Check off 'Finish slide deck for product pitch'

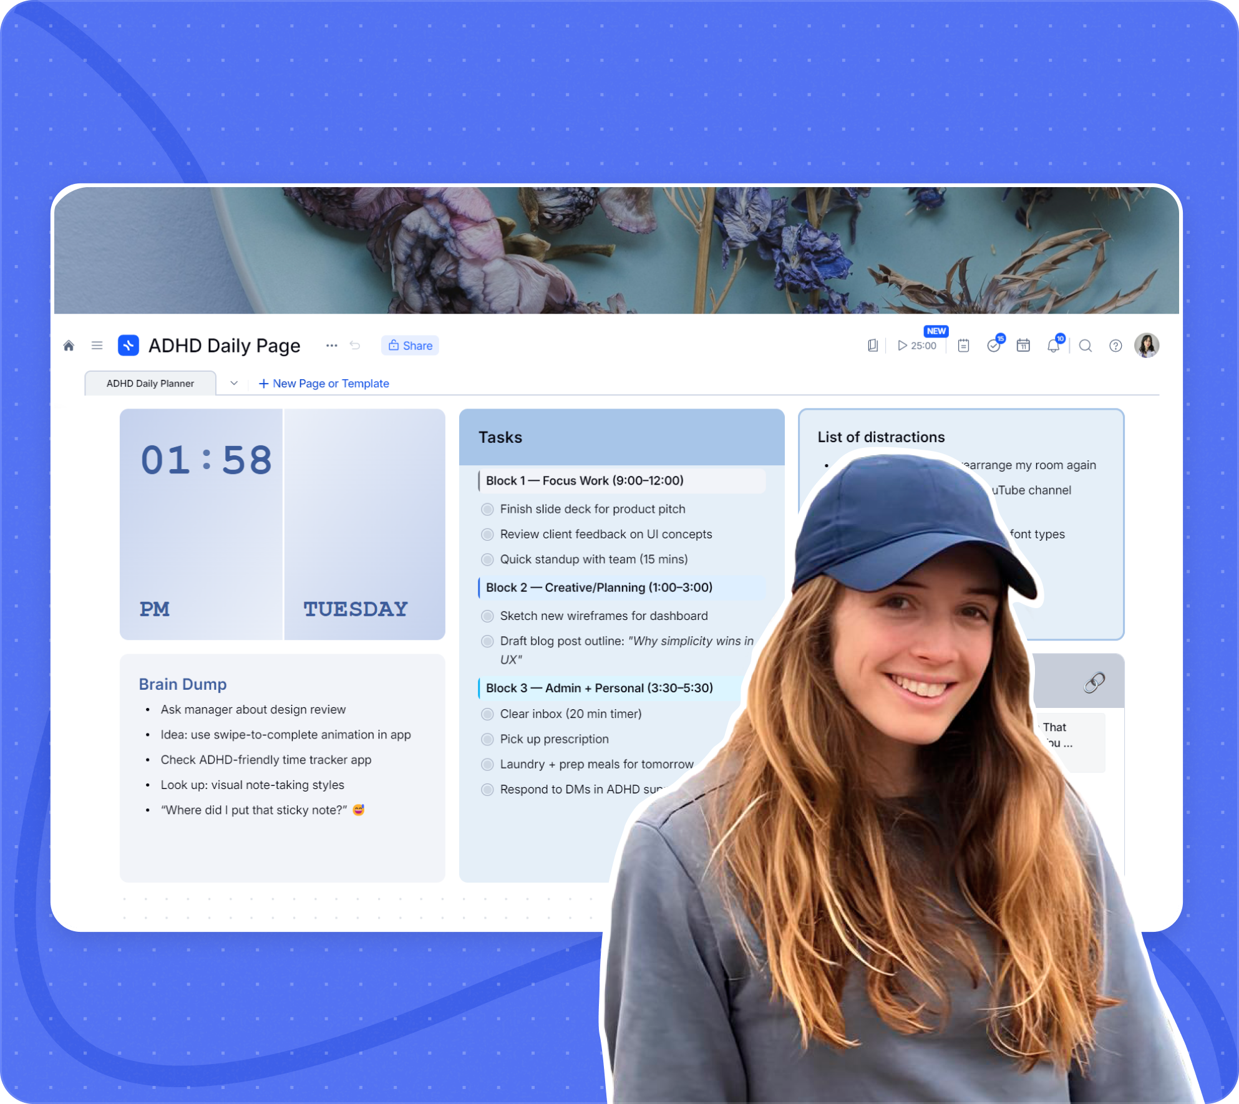[487, 510]
